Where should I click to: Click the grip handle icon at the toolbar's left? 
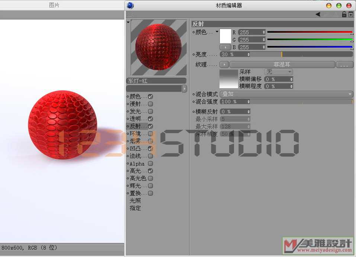(x=129, y=14)
